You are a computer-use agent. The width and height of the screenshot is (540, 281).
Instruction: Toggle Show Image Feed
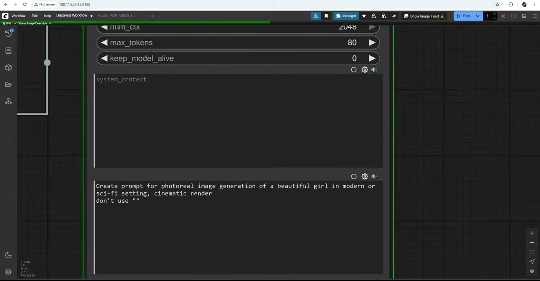[x=424, y=16]
